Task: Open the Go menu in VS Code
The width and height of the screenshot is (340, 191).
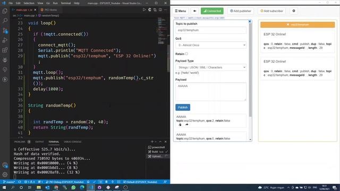Action: click(x=48, y=3)
